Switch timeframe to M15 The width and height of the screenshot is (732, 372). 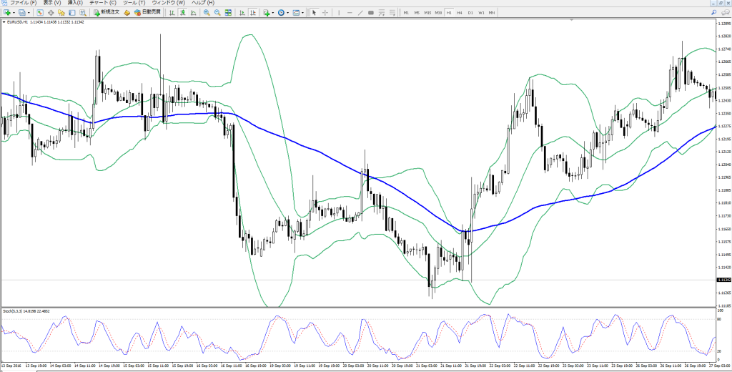click(x=427, y=13)
